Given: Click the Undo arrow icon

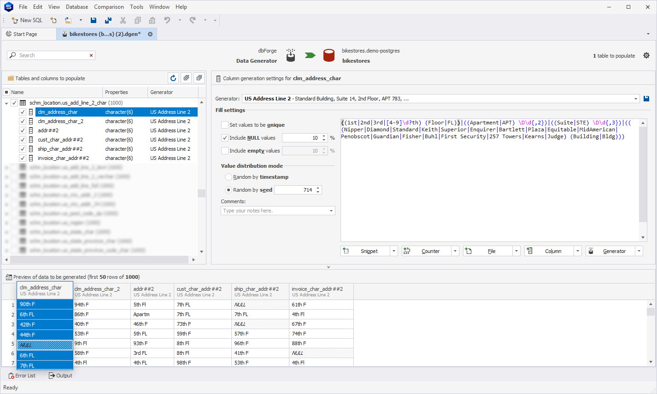Looking at the screenshot, I should (x=167, y=20).
